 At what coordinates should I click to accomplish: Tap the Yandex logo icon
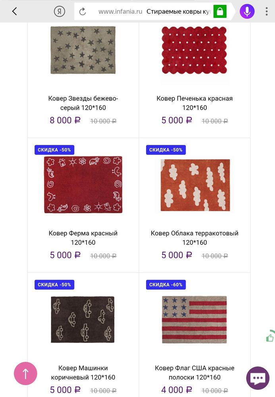tap(58, 11)
